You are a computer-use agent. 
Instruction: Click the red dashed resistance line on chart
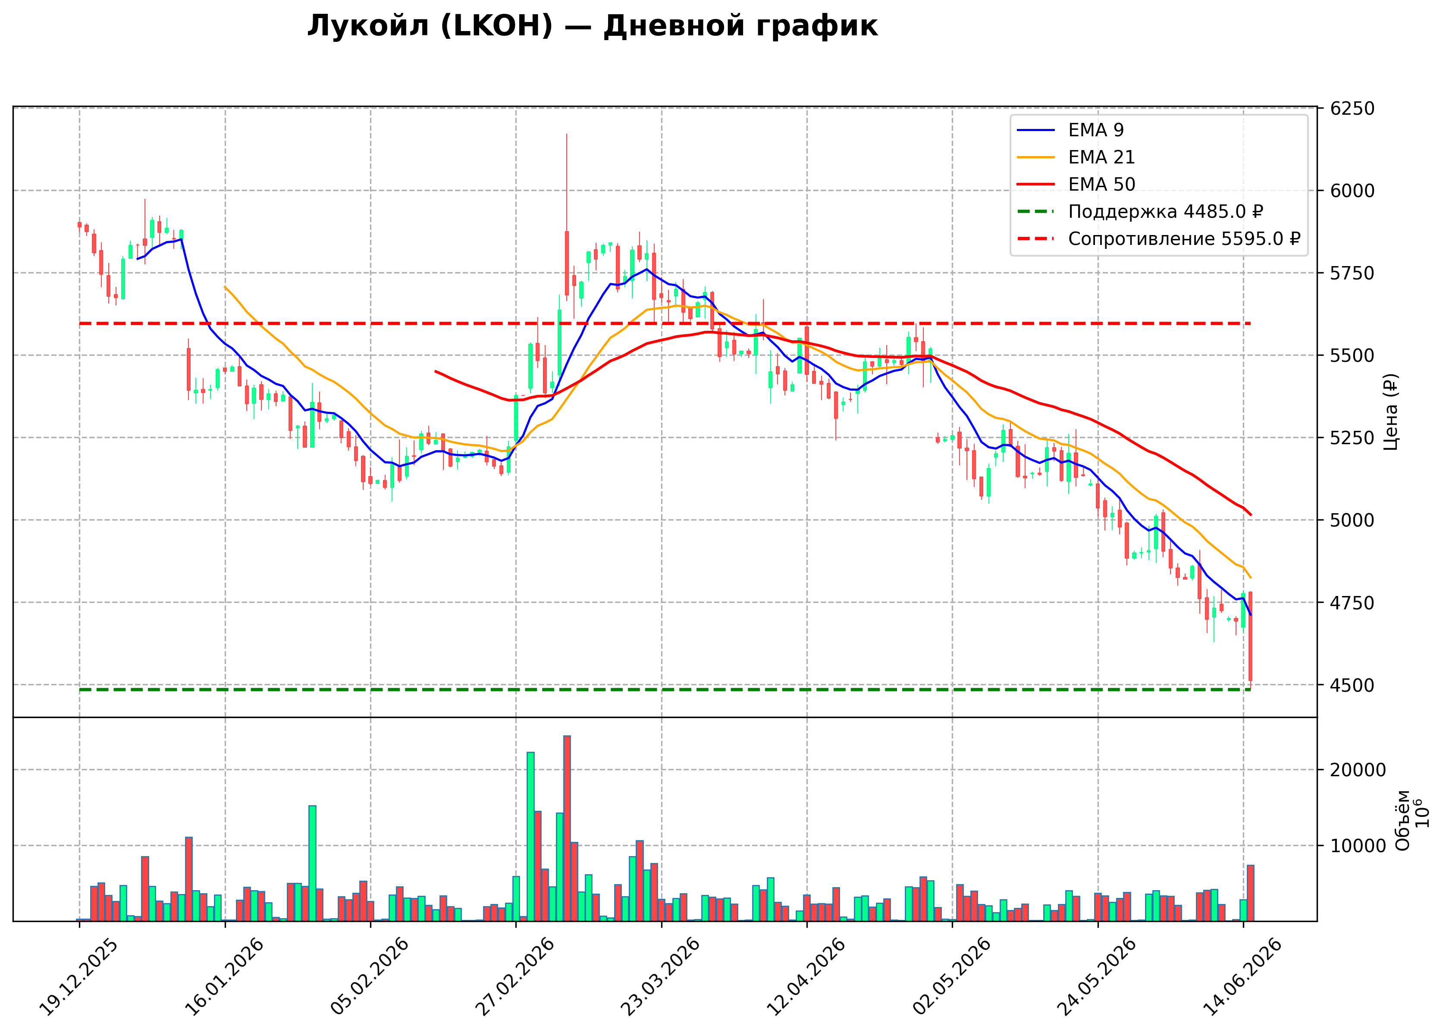[x=665, y=323]
